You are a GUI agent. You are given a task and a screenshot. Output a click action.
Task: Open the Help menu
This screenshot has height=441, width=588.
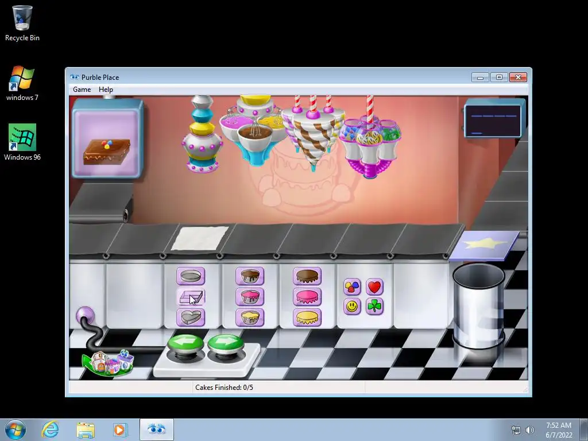click(106, 89)
